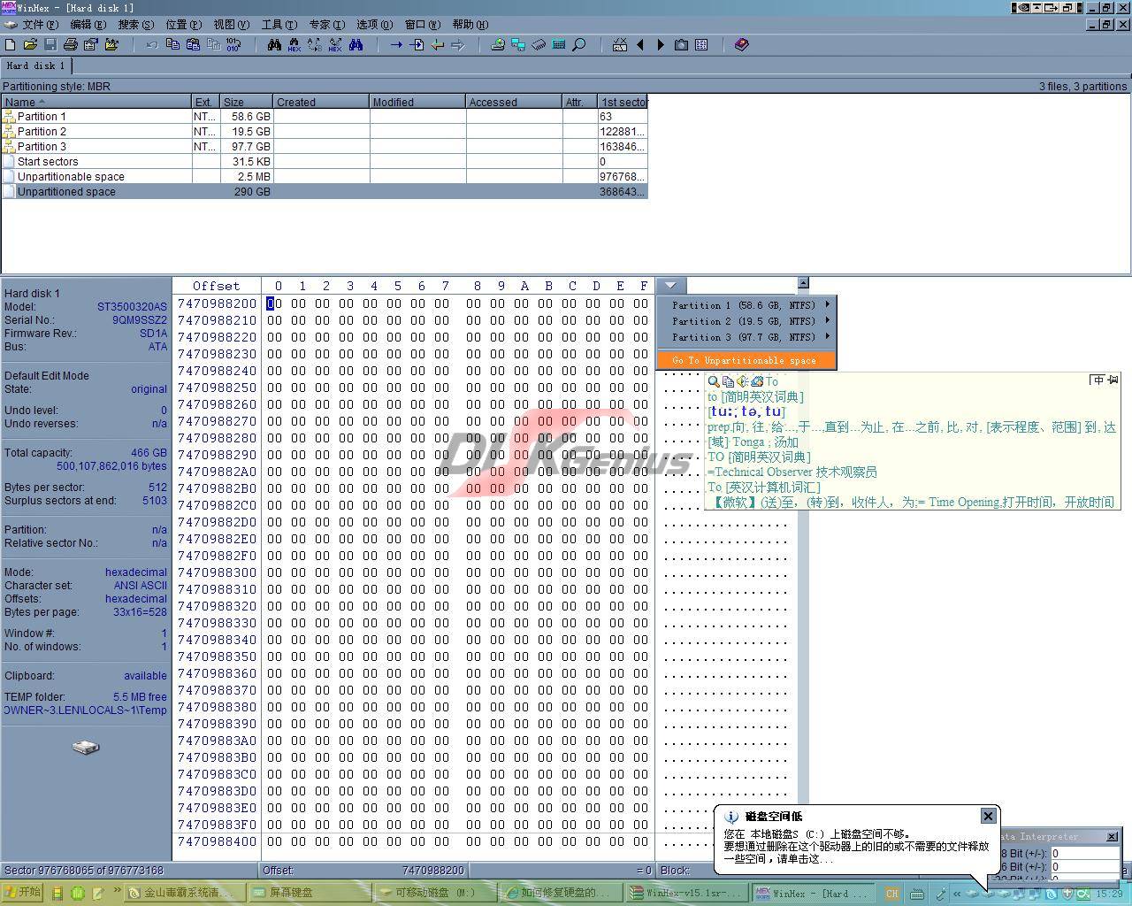Open Find Hex Values binoculars icon
This screenshot has height=906, width=1132.
coord(294,44)
